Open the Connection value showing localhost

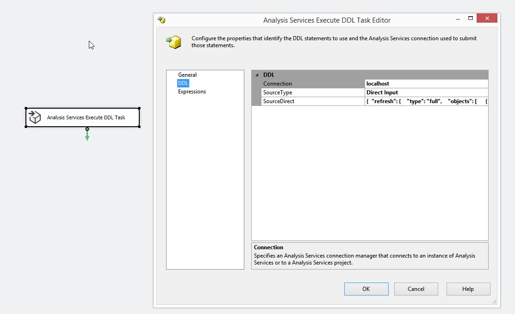[426, 84]
